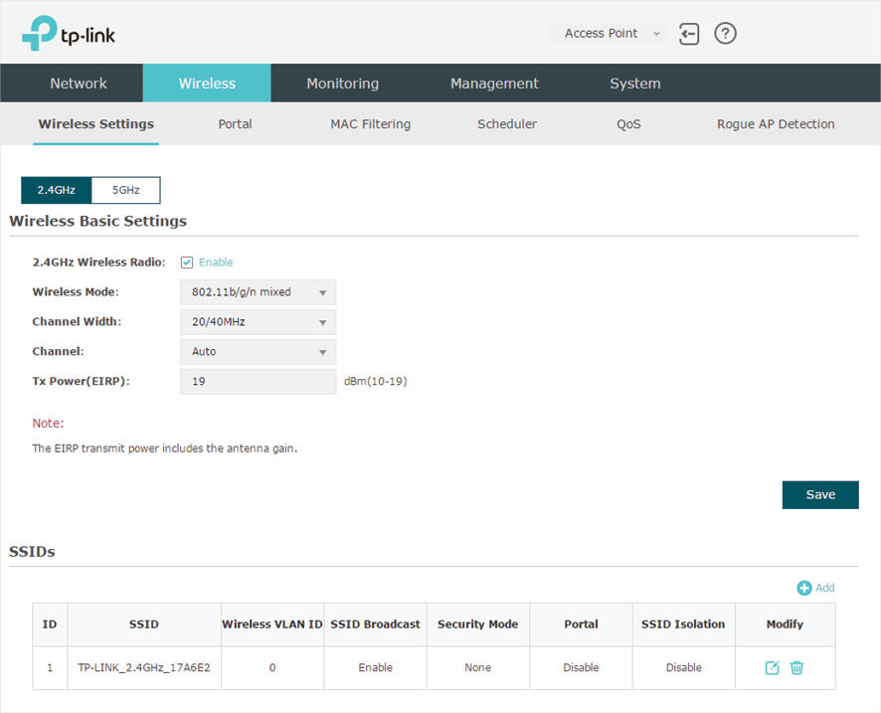This screenshot has height=713, width=881.
Task: Expand the Channel Width dropdown
Action: tap(258, 322)
